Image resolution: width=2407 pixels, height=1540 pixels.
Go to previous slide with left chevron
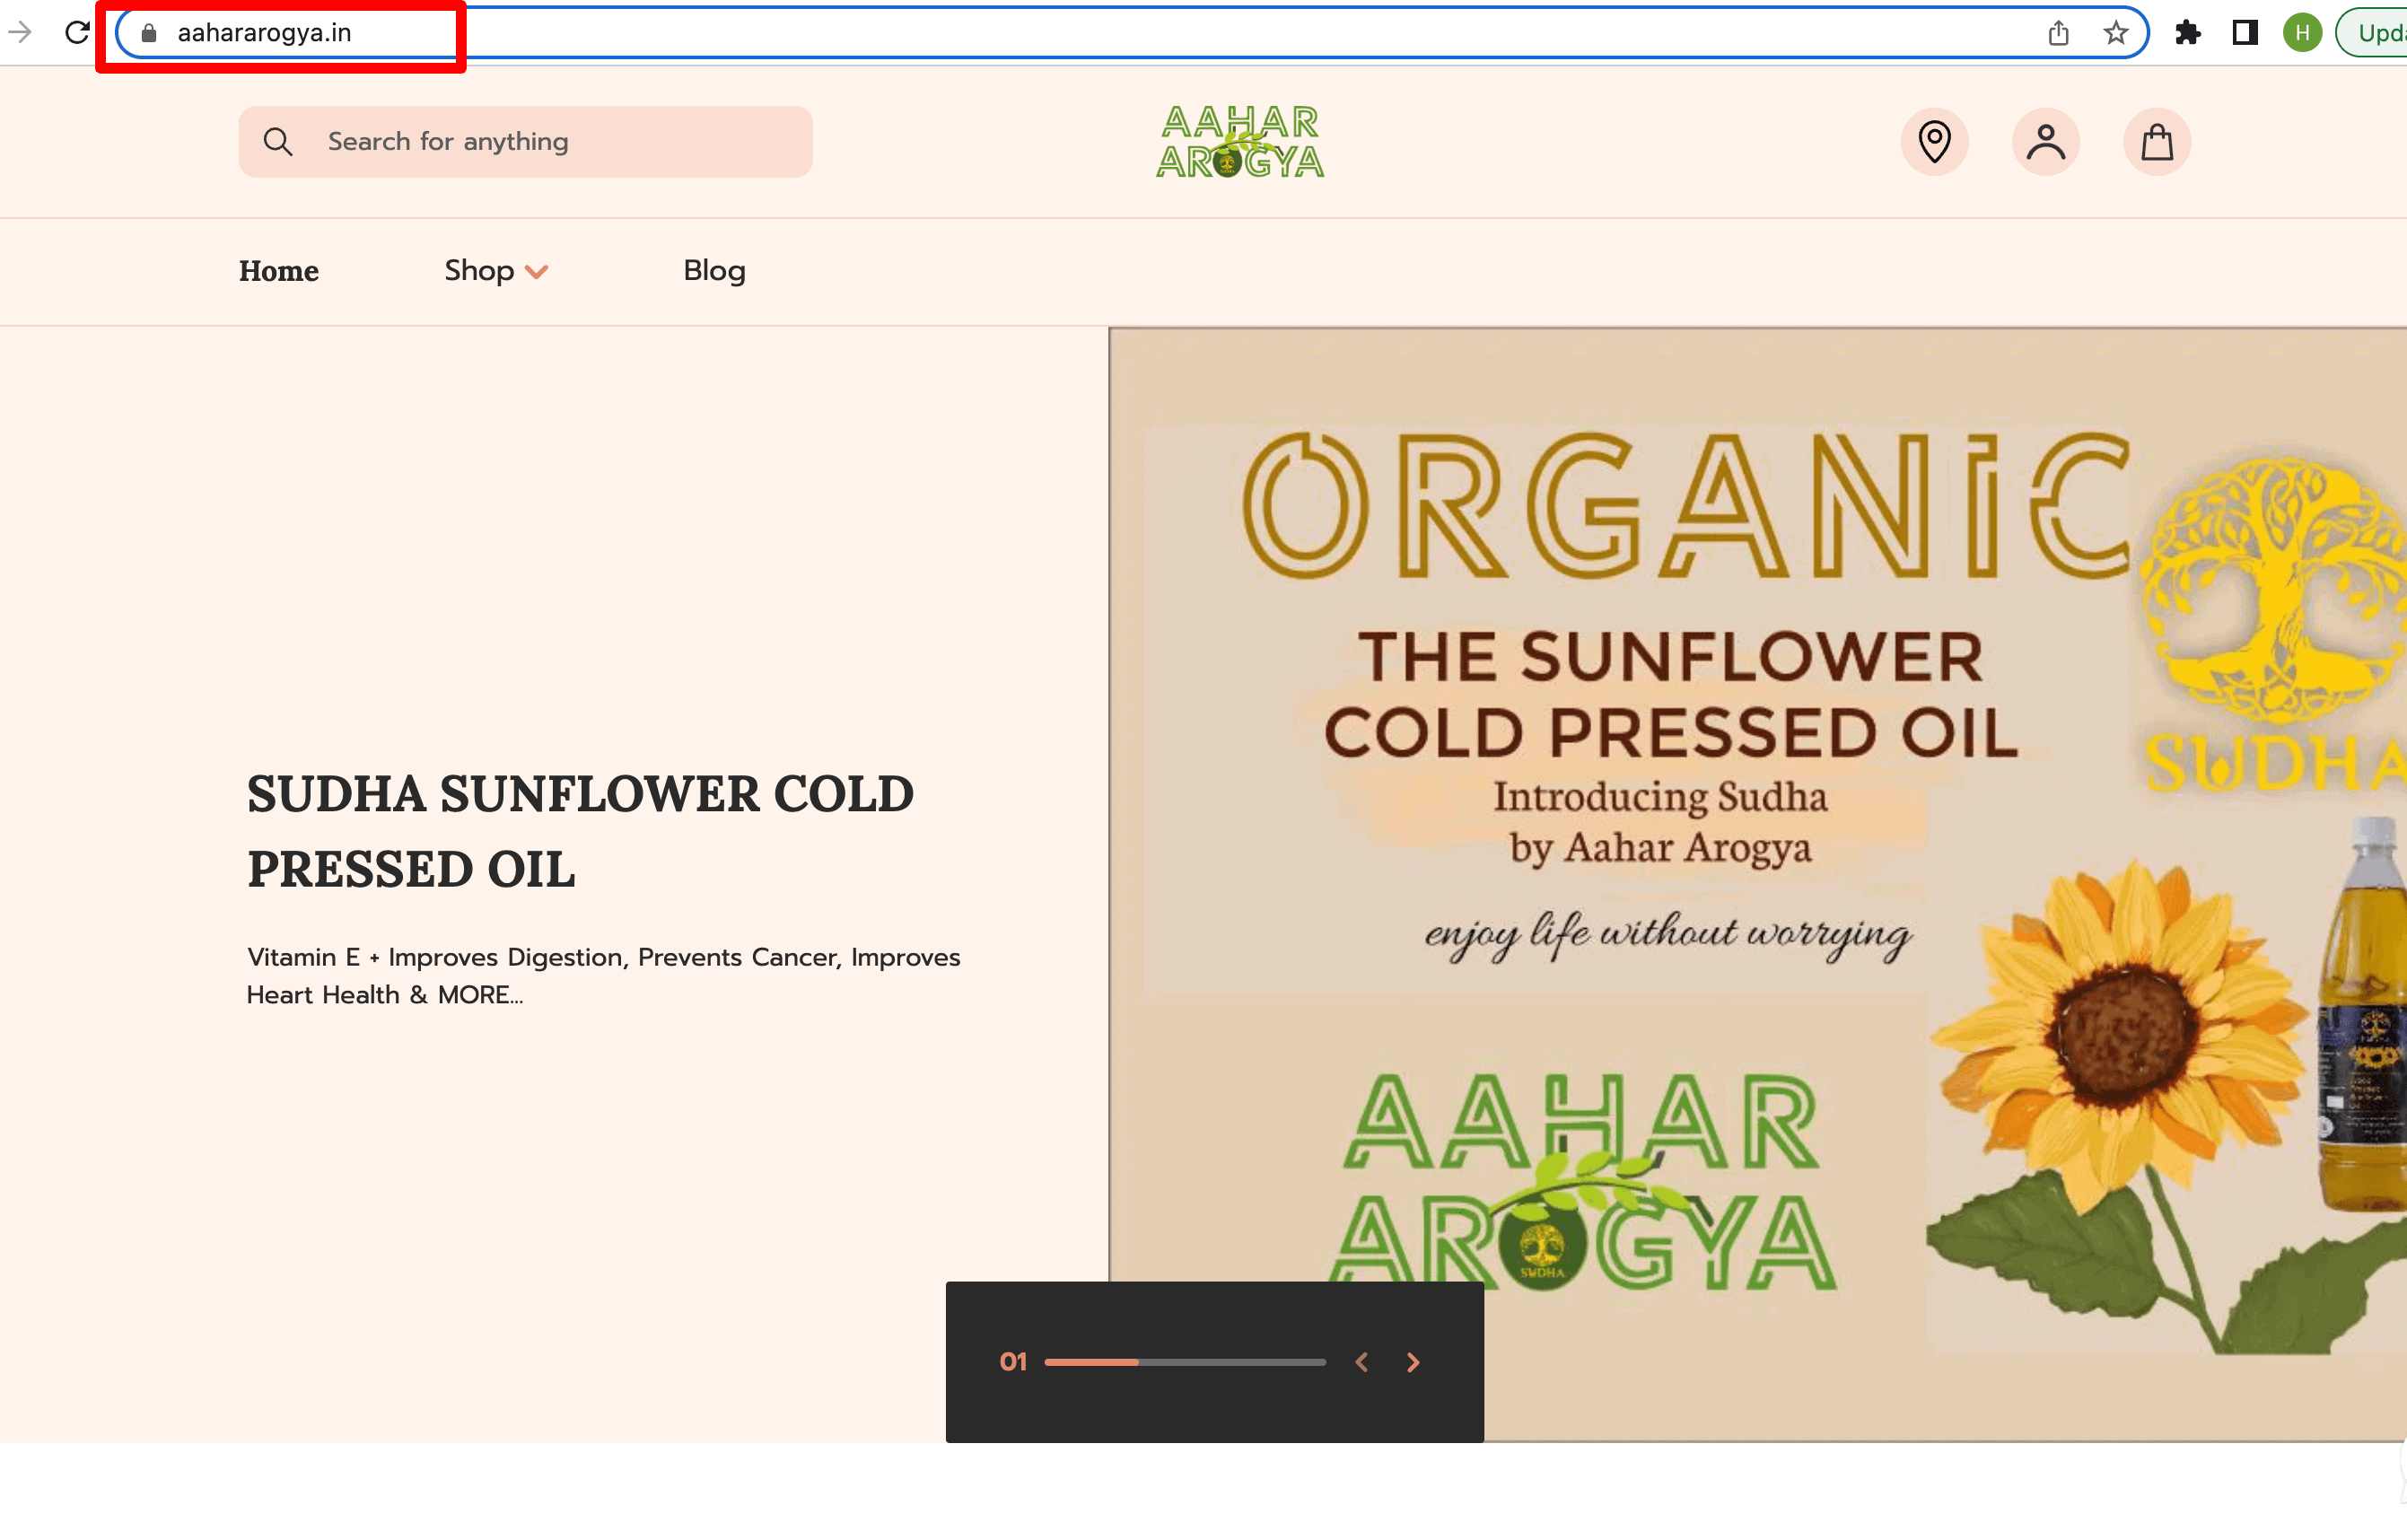coord(1361,1362)
